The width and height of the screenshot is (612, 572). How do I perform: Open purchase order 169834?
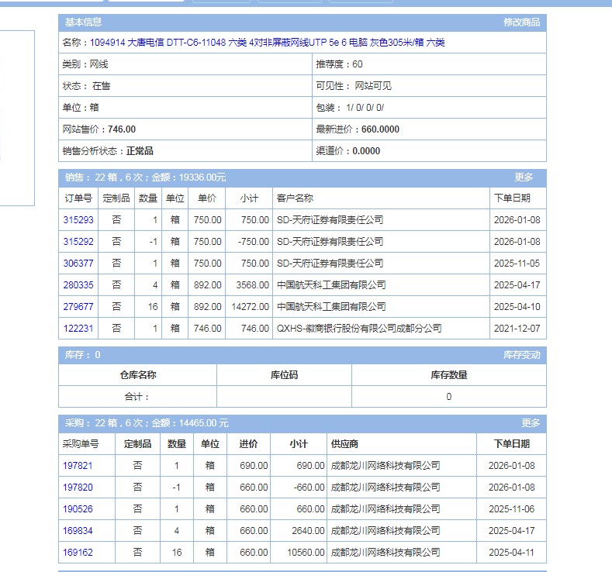78,531
